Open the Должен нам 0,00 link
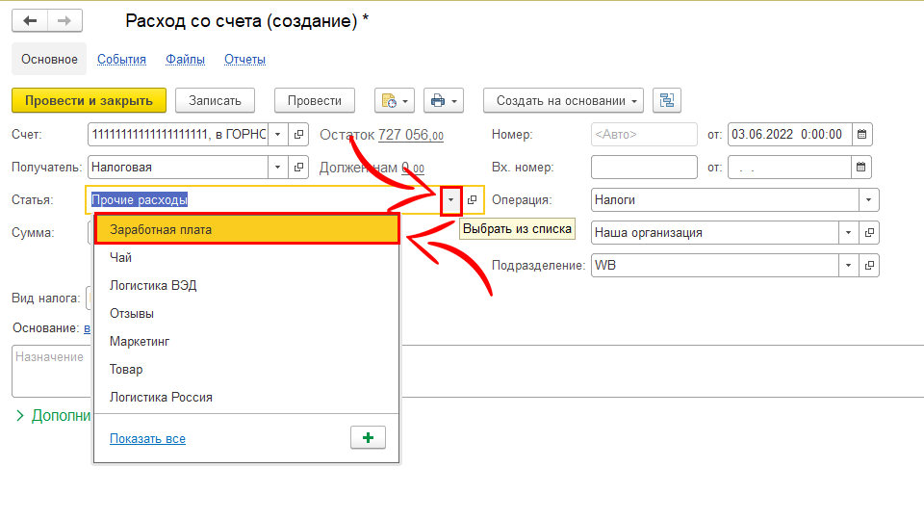 pyautogui.click(x=413, y=168)
